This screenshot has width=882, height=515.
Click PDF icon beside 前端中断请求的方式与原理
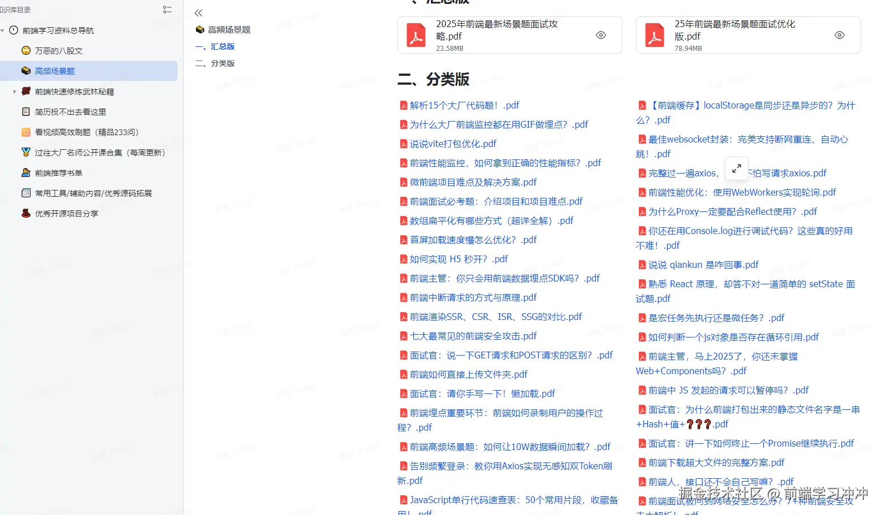[404, 297]
